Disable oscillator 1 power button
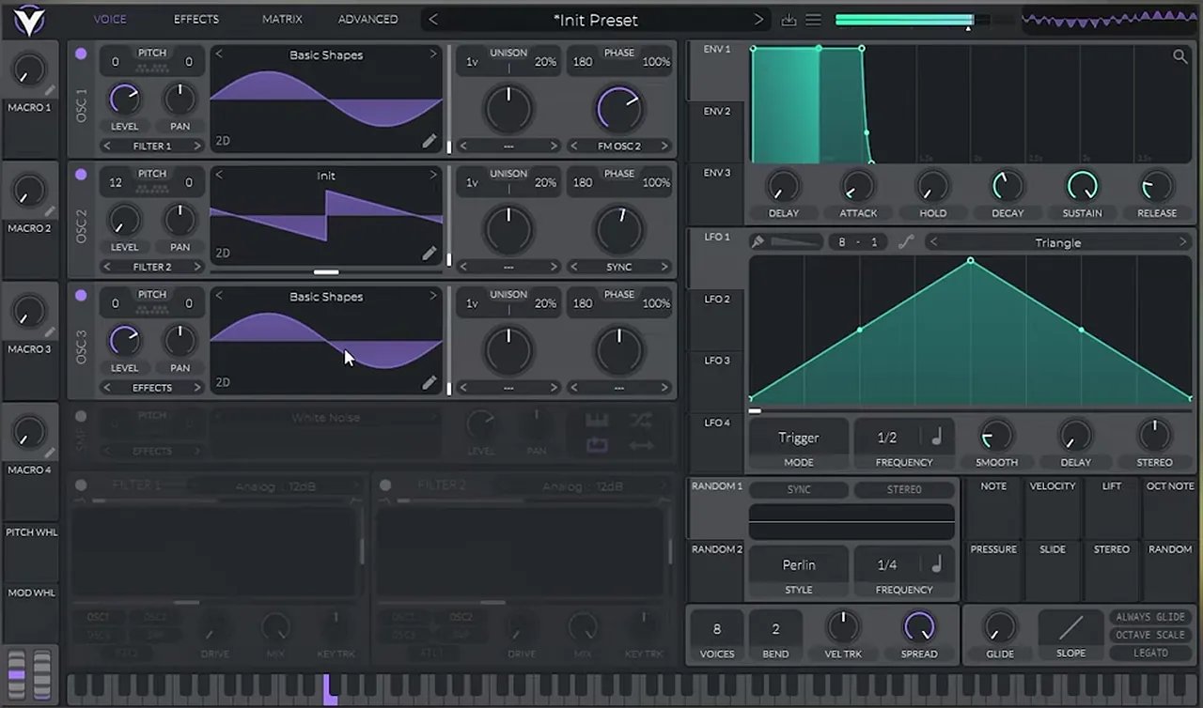The width and height of the screenshot is (1203, 708). pyautogui.click(x=81, y=54)
